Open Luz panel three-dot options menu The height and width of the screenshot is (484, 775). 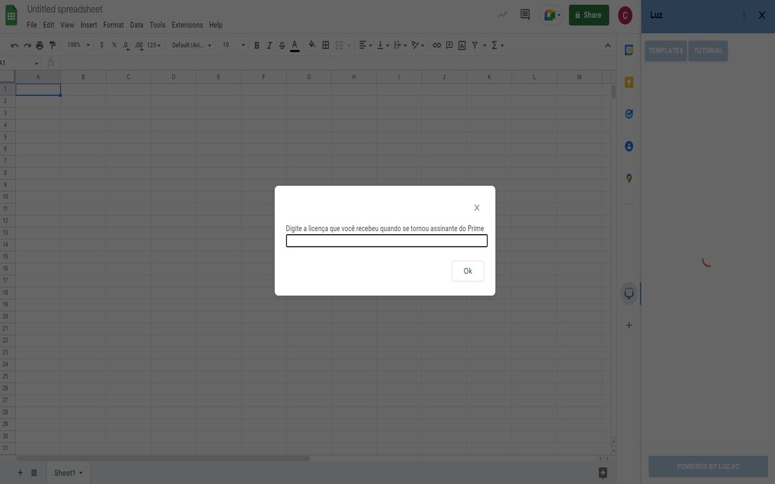[x=744, y=15]
